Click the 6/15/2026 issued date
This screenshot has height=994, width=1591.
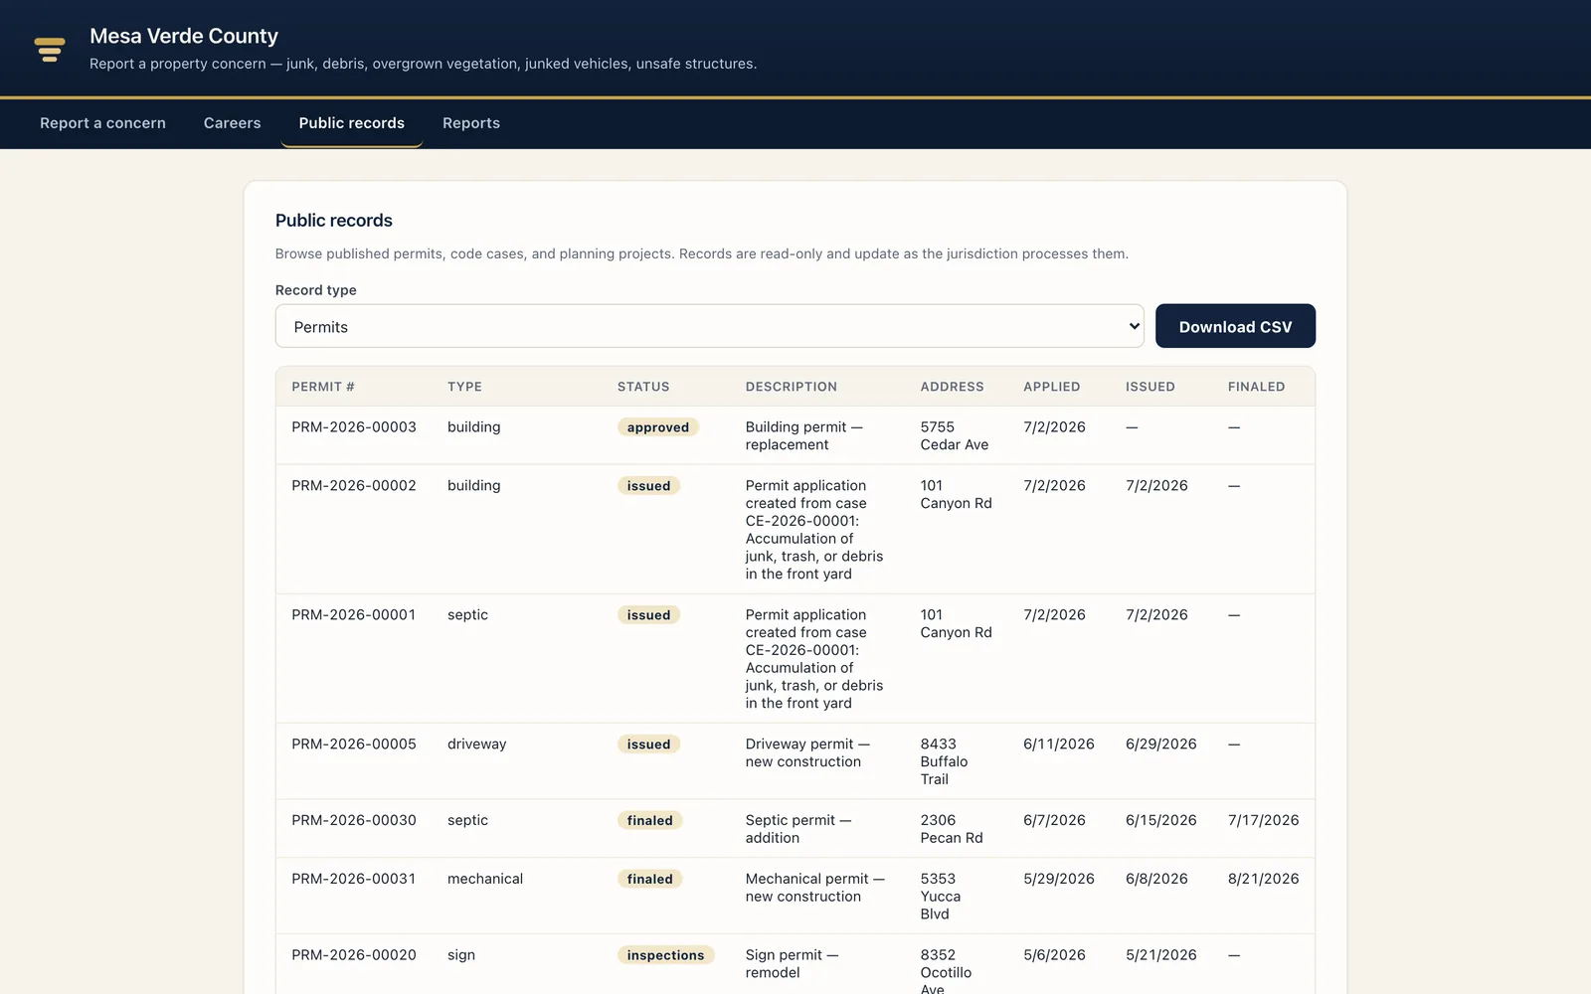click(1161, 821)
